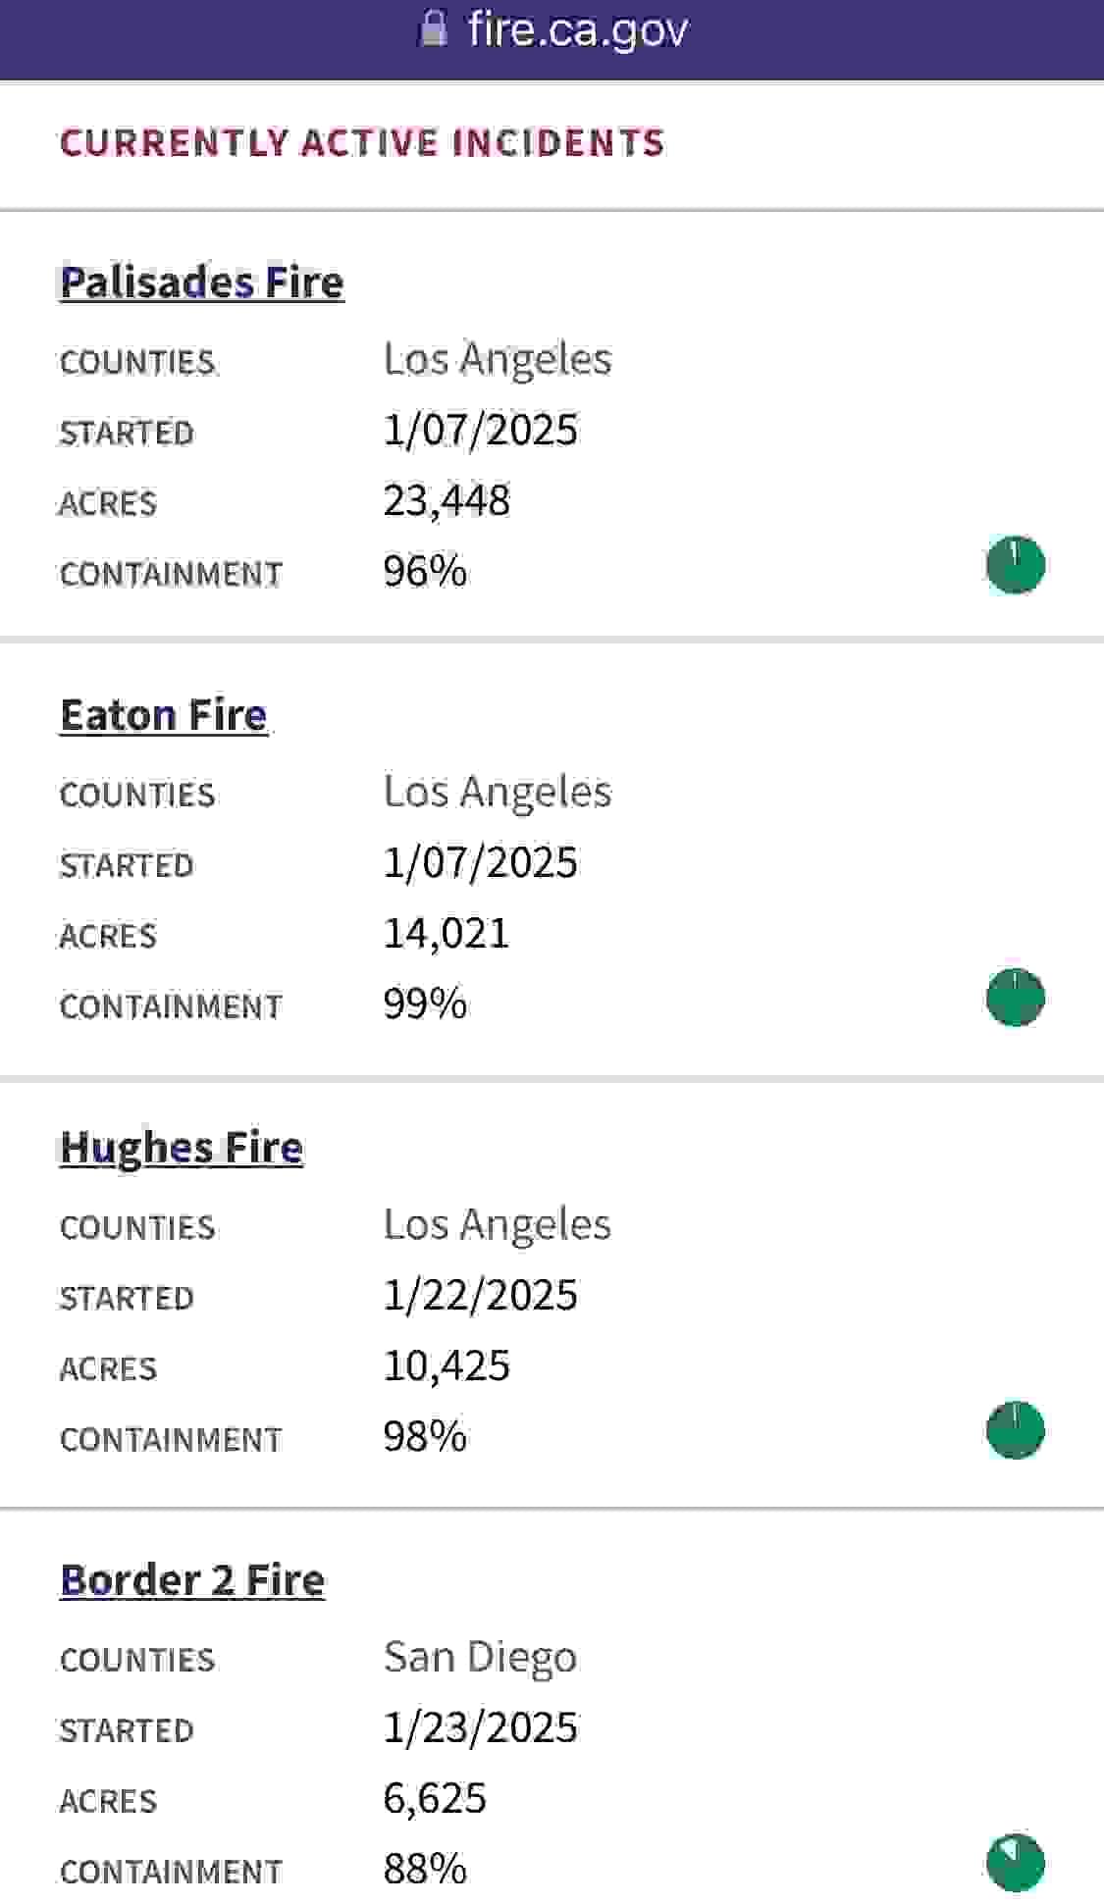Select the Currently Active Incidents heading

point(362,143)
